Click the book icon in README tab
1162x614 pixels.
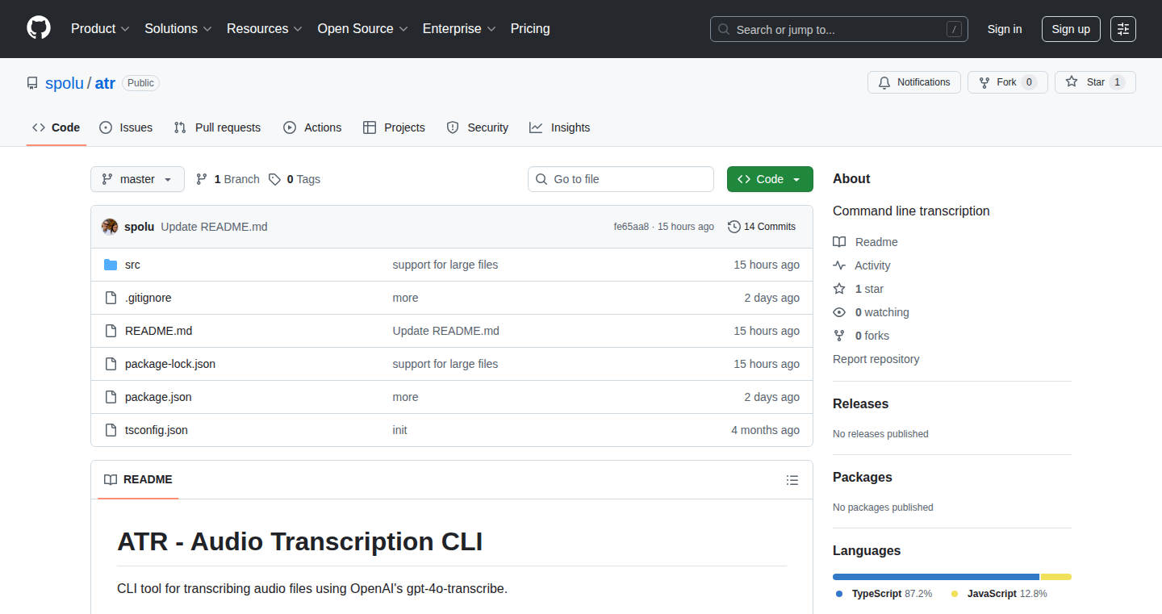click(x=111, y=479)
